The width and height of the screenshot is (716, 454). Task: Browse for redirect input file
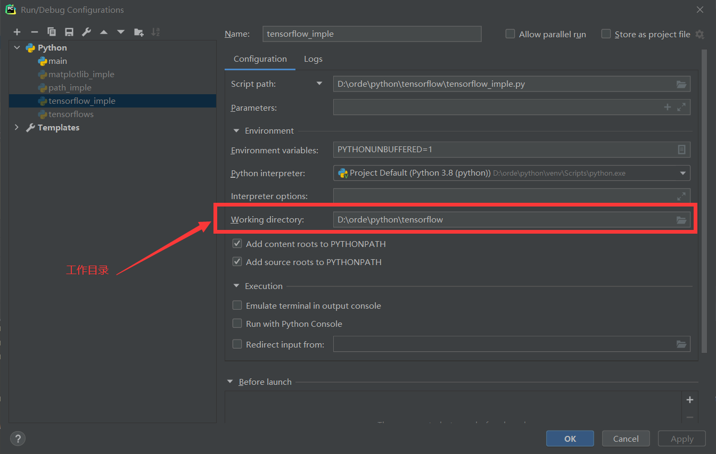(681, 344)
